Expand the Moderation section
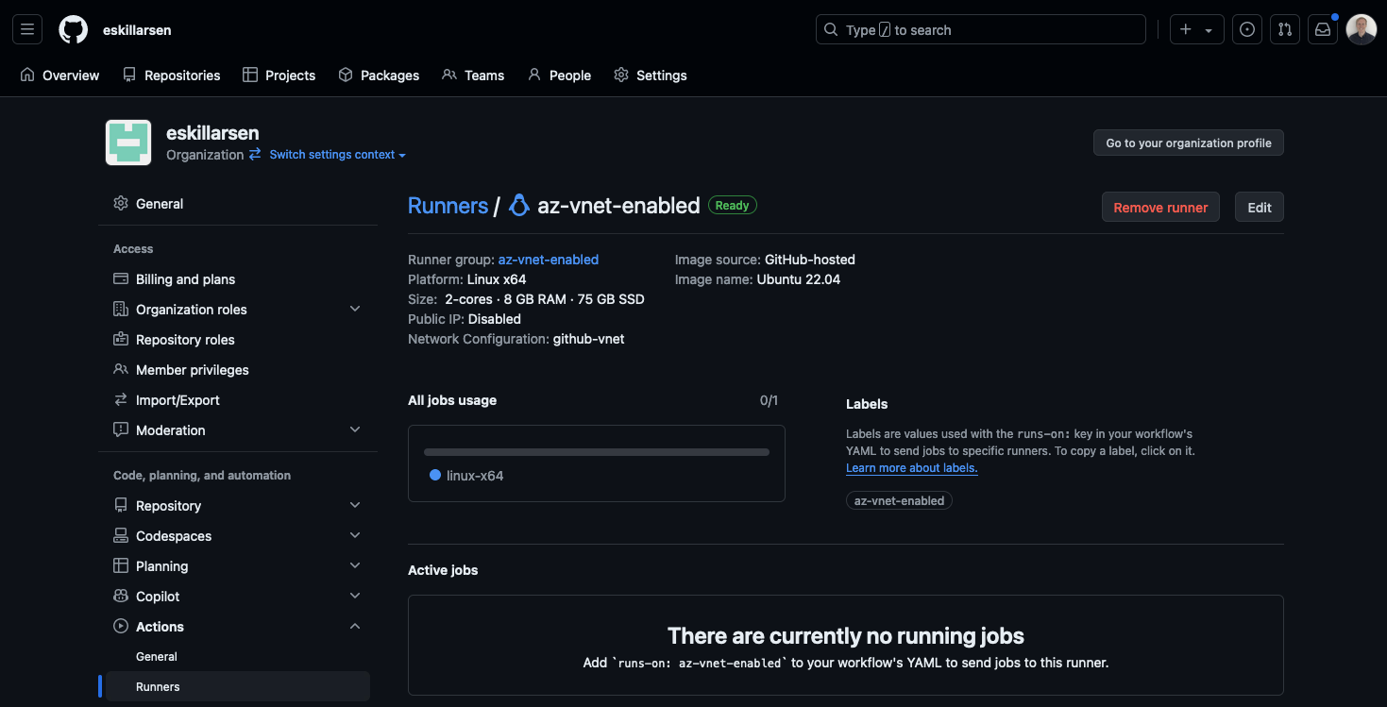The image size is (1387, 707). tap(355, 429)
